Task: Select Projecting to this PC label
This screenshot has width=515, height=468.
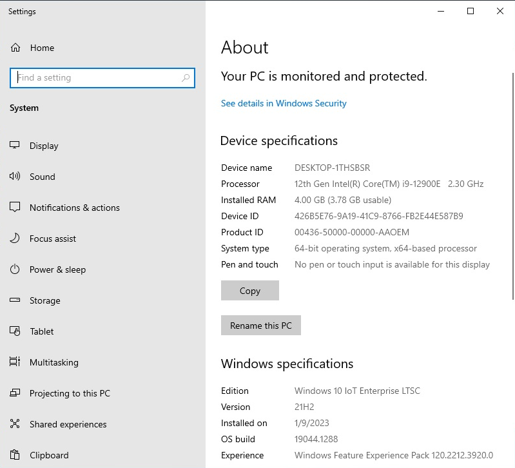Action: coord(70,393)
